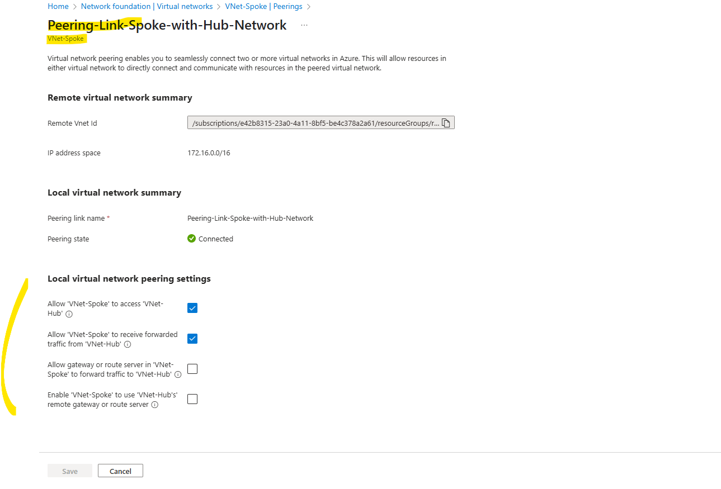Click the IP address space label
This screenshot has width=721, height=489.
(x=74, y=153)
